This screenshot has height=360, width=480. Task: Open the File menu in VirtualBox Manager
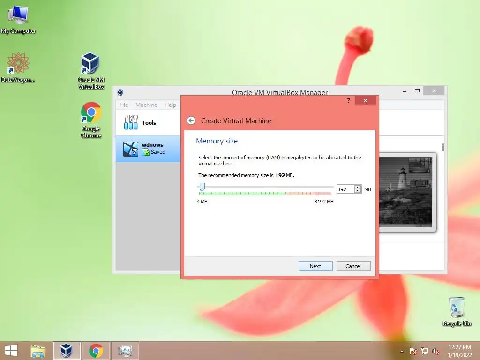(x=124, y=105)
